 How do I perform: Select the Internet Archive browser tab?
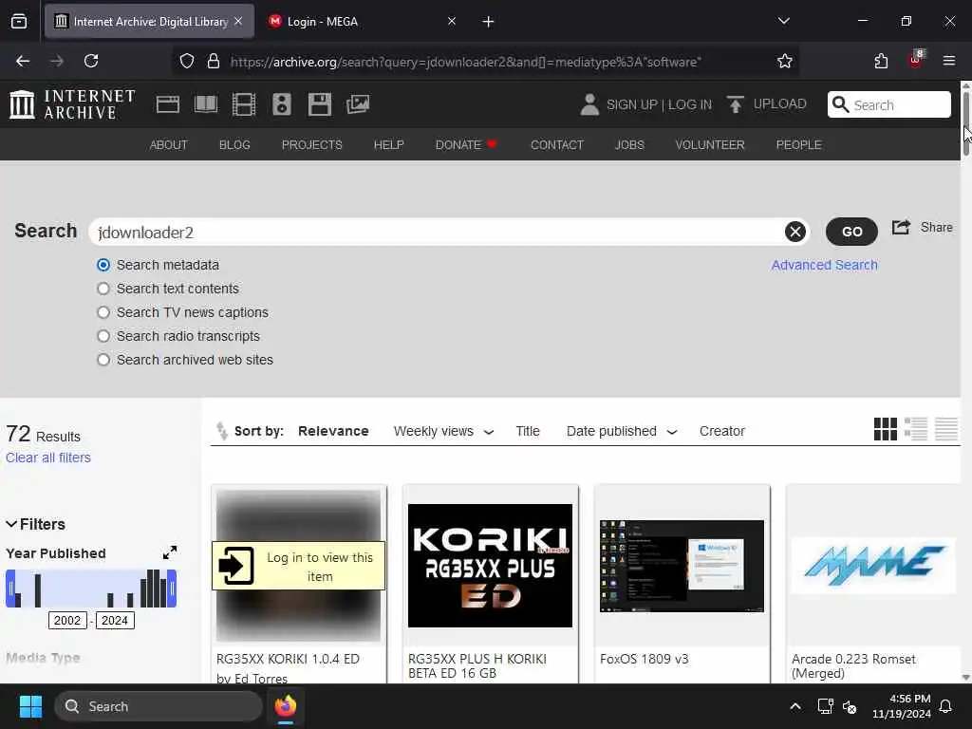pos(149,21)
